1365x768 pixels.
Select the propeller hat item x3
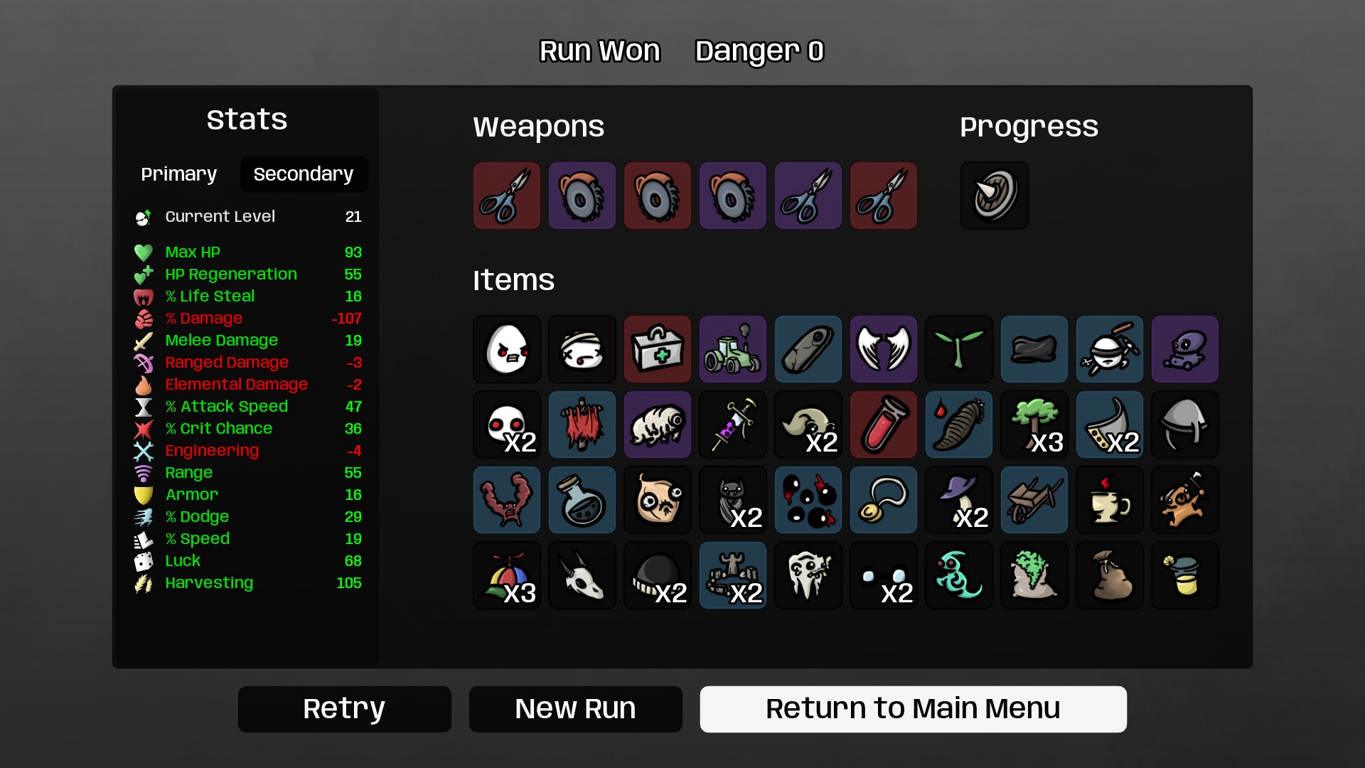[x=507, y=575]
